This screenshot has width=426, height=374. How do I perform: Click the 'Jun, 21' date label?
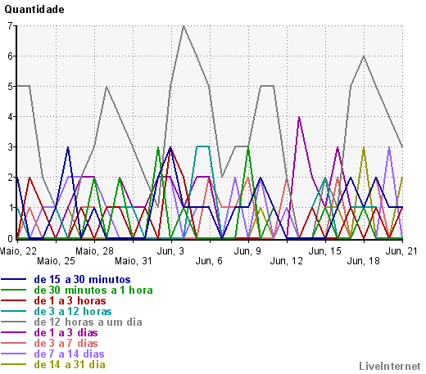(401, 251)
